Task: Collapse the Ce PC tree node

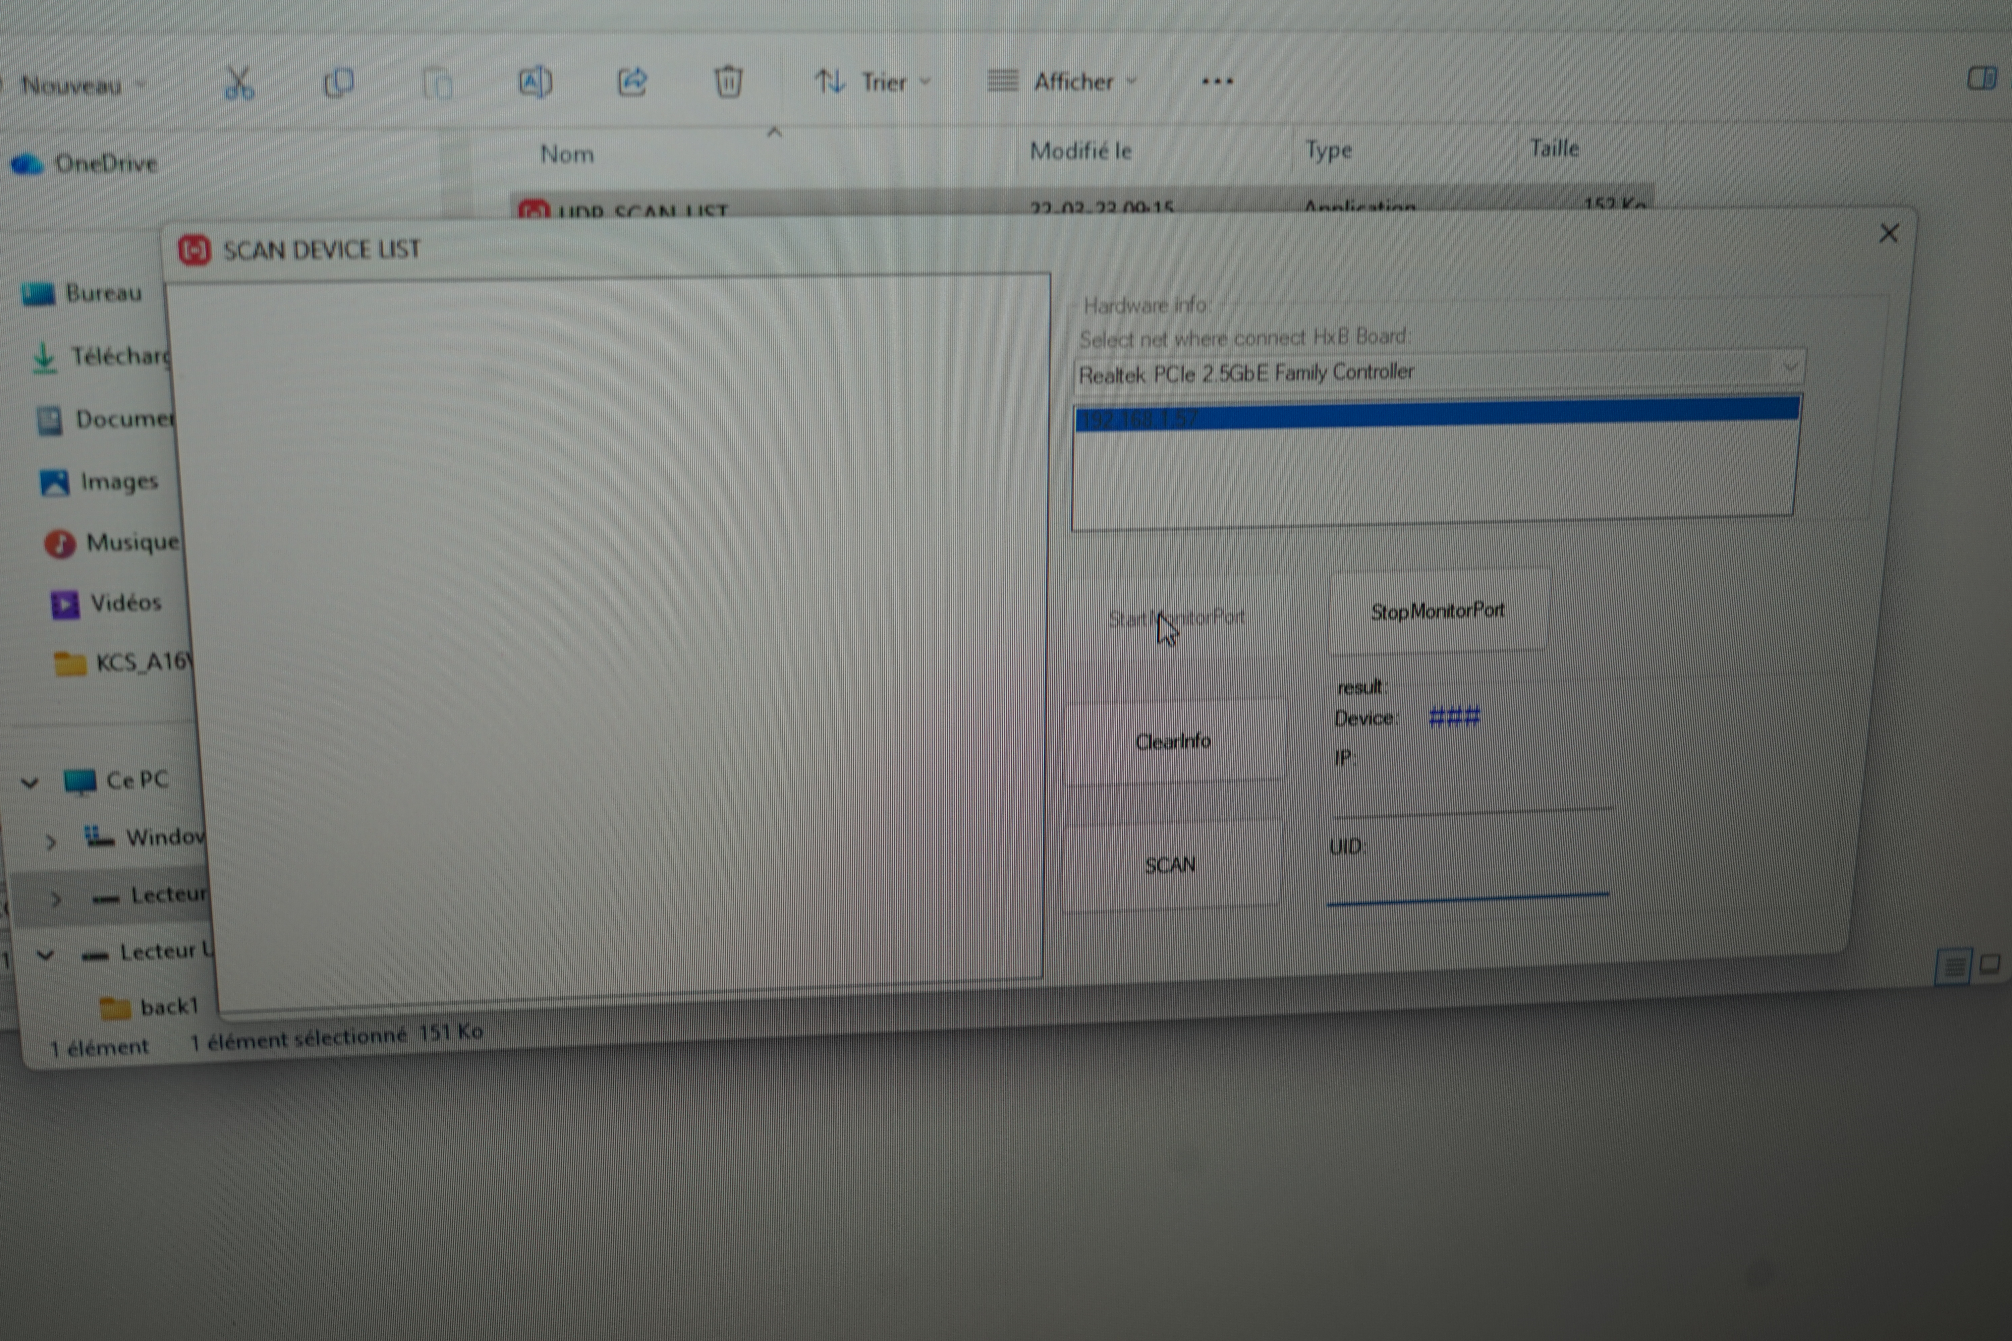Action: (30, 782)
